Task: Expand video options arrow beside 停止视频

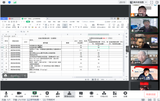Action: coord(25,94)
